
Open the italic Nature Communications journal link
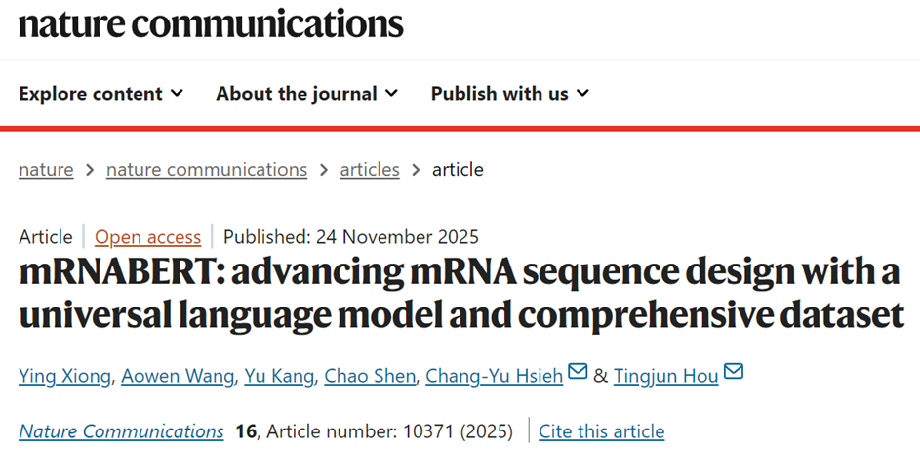click(x=122, y=431)
